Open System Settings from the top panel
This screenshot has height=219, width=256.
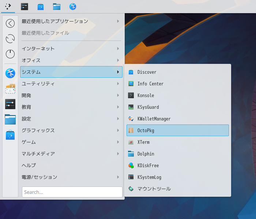tap(25, 7)
